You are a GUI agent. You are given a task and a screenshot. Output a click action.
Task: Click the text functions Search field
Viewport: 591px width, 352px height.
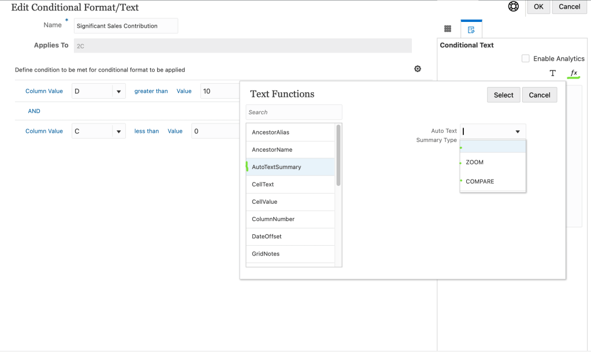click(x=293, y=112)
